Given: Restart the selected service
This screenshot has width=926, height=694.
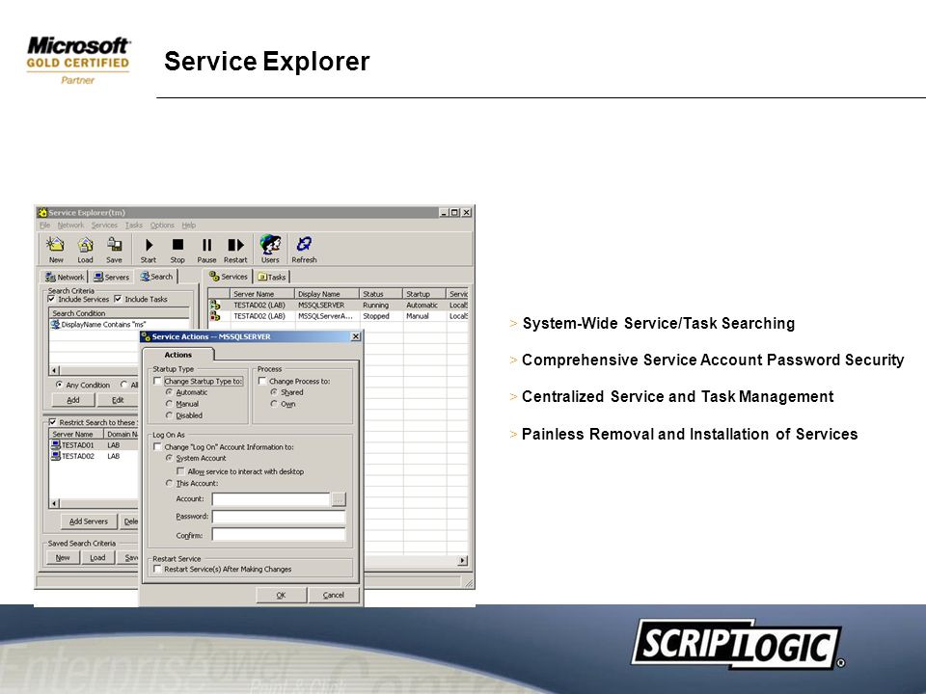Looking at the screenshot, I should coord(235,249).
